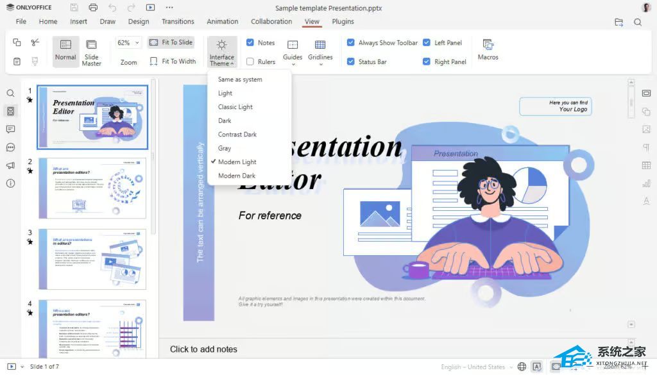The image size is (657, 375).
Task: Toggle Right Panel checkbox
Action: coord(427,62)
